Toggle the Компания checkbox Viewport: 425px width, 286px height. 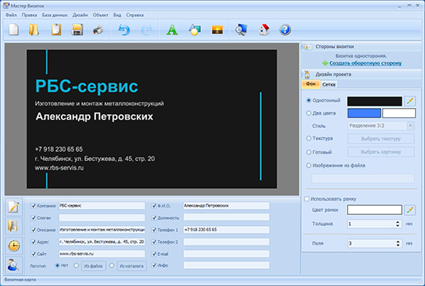(33, 206)
